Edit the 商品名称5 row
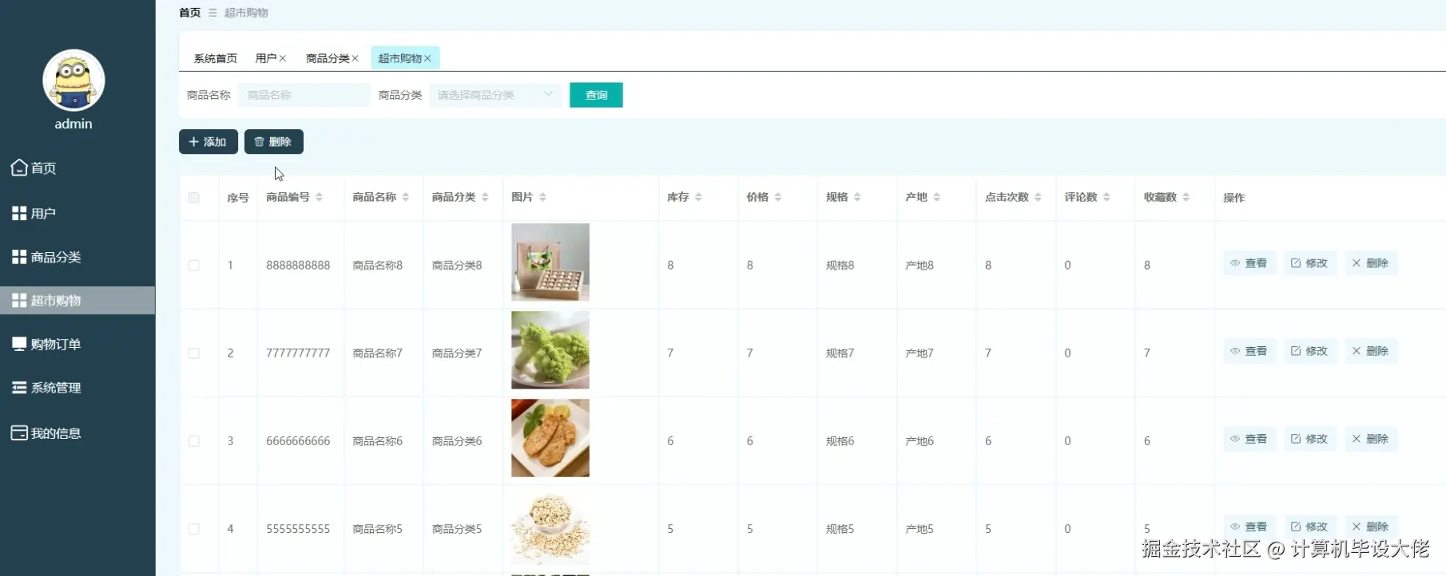 1309,527
